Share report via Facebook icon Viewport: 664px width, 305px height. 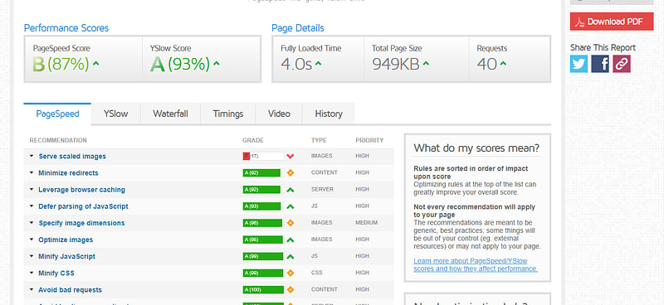tap(600, 64)
